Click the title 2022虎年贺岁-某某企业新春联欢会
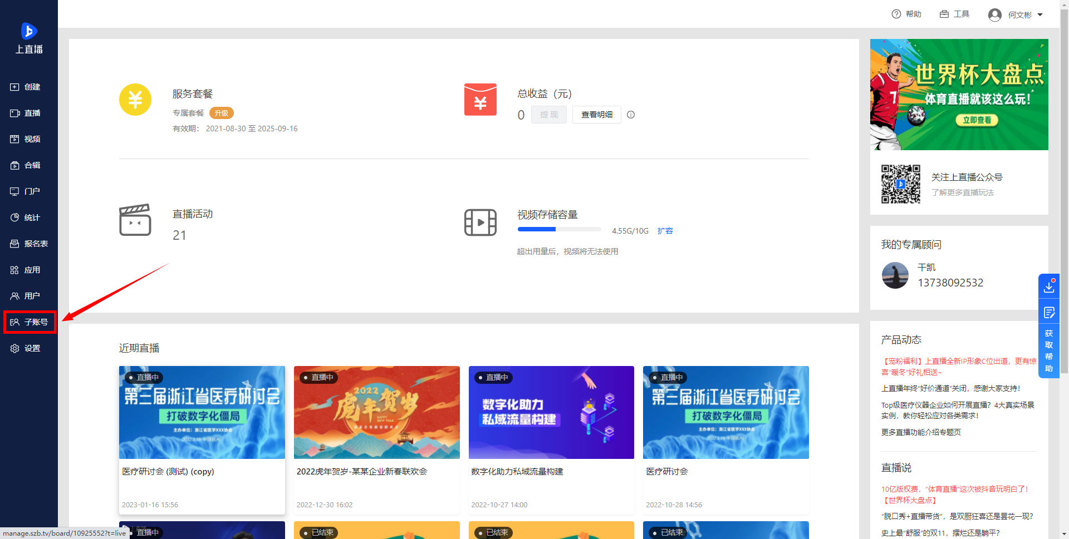This screenshot has height=539, width=1069. tap(362, 471)
